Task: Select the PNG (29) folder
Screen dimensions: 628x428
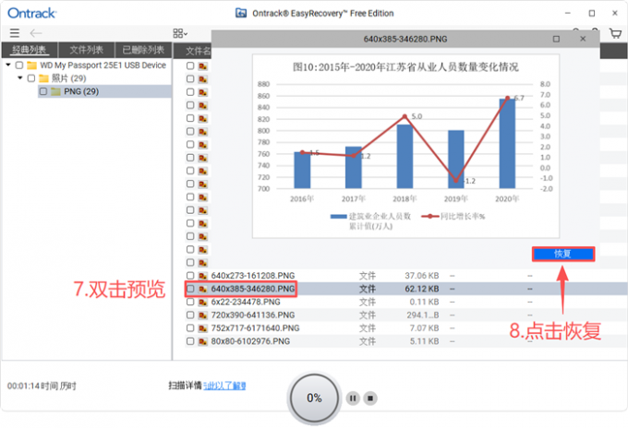Action: [x=81, y=91]
